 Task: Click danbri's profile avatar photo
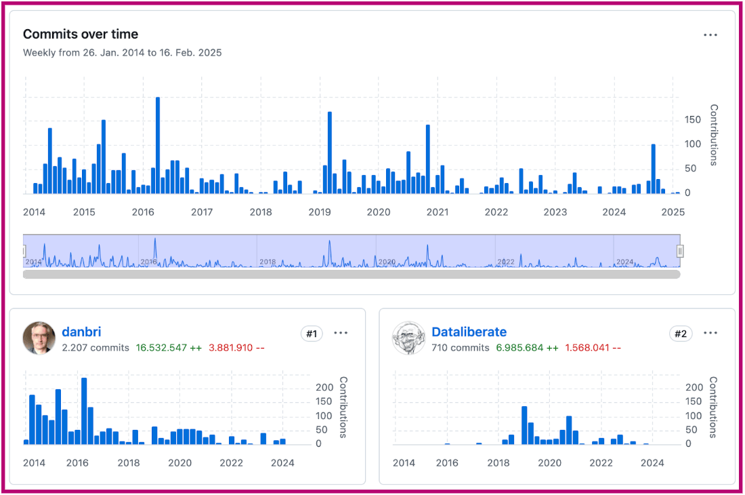tap(39, 338)
